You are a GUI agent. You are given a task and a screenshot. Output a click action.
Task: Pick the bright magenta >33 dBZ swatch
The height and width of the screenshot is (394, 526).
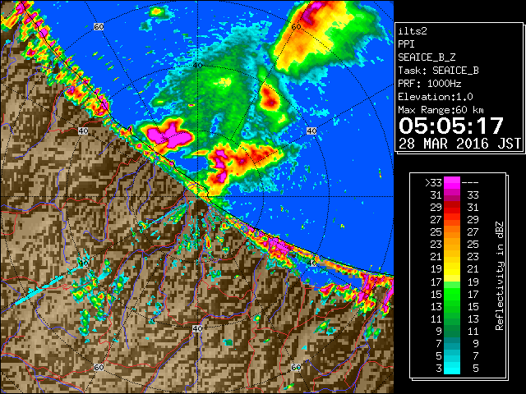[452, 183]
